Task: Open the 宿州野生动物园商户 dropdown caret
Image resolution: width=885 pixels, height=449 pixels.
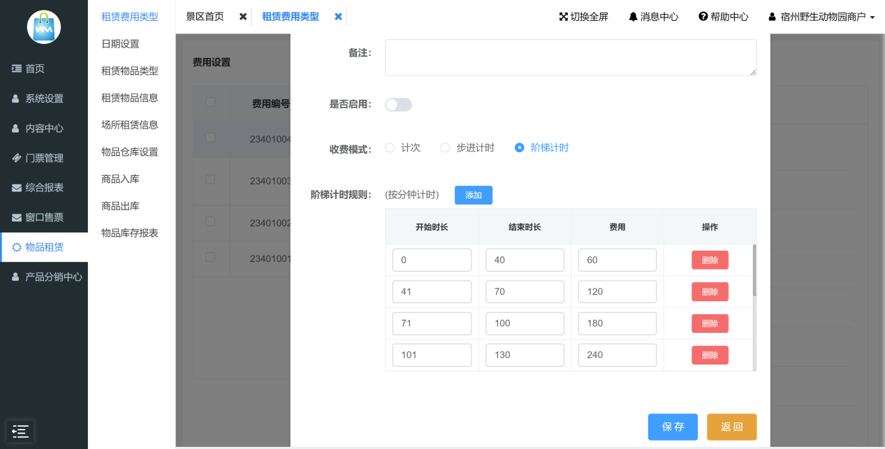Action: (872, 17)
